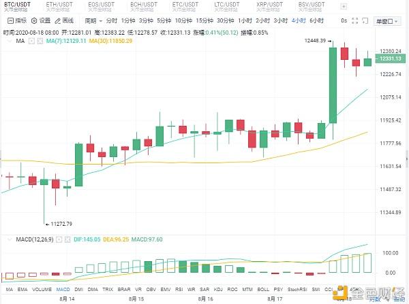The width and height of the screenshot is (409, 304).
Task: Toggle the MACD indicator in bottom bar
Action: point(63,290)
